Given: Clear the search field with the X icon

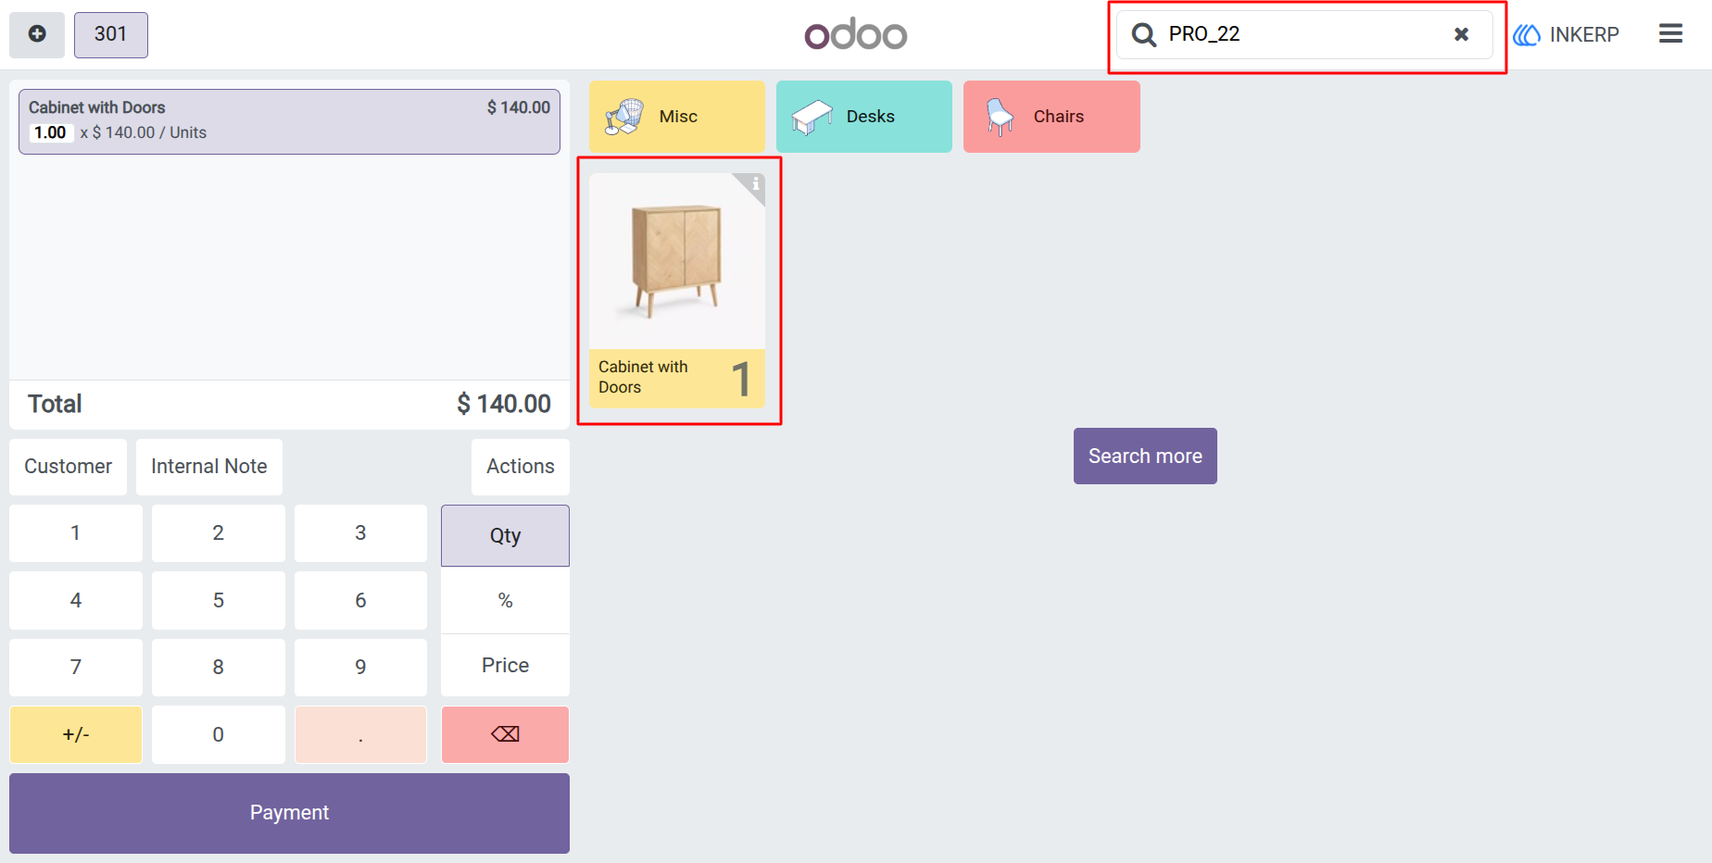Looking at the screenshot, I should click(x=1461, y=34).
